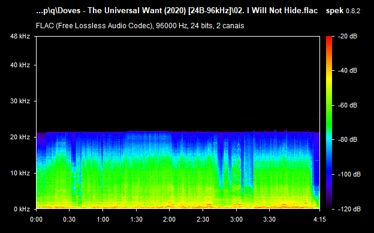Click the spectrogram plot area

(178, 123)
